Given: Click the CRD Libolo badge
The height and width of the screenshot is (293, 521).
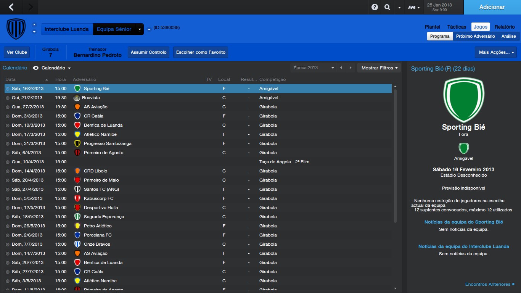Looking at the screenshot, I should tap(77, 171).
